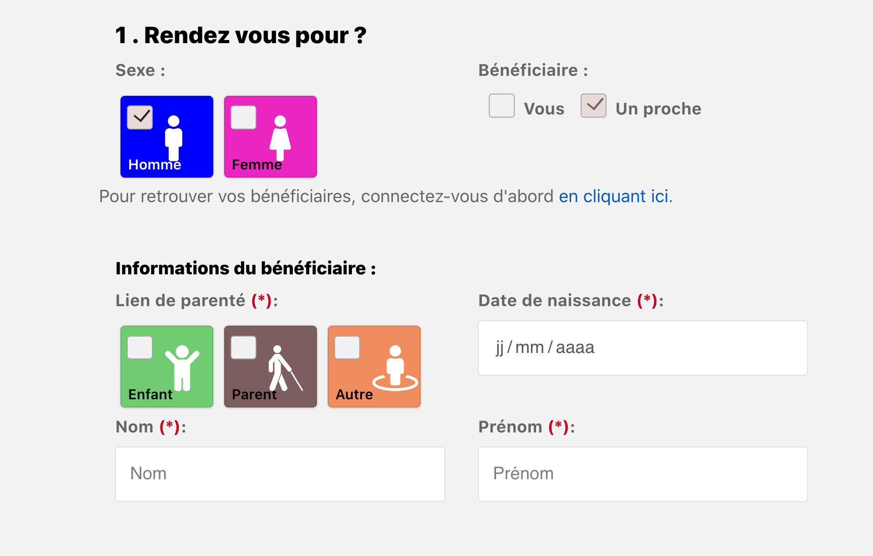
Task: Tick the Vous beneficiary checkbox
Action: (502, 106)
